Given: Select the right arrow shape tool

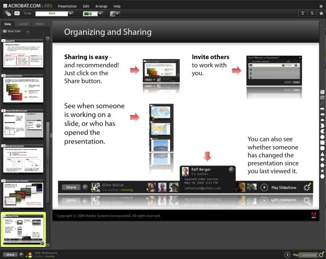Looking at the screenshot, I should point(323,108).
